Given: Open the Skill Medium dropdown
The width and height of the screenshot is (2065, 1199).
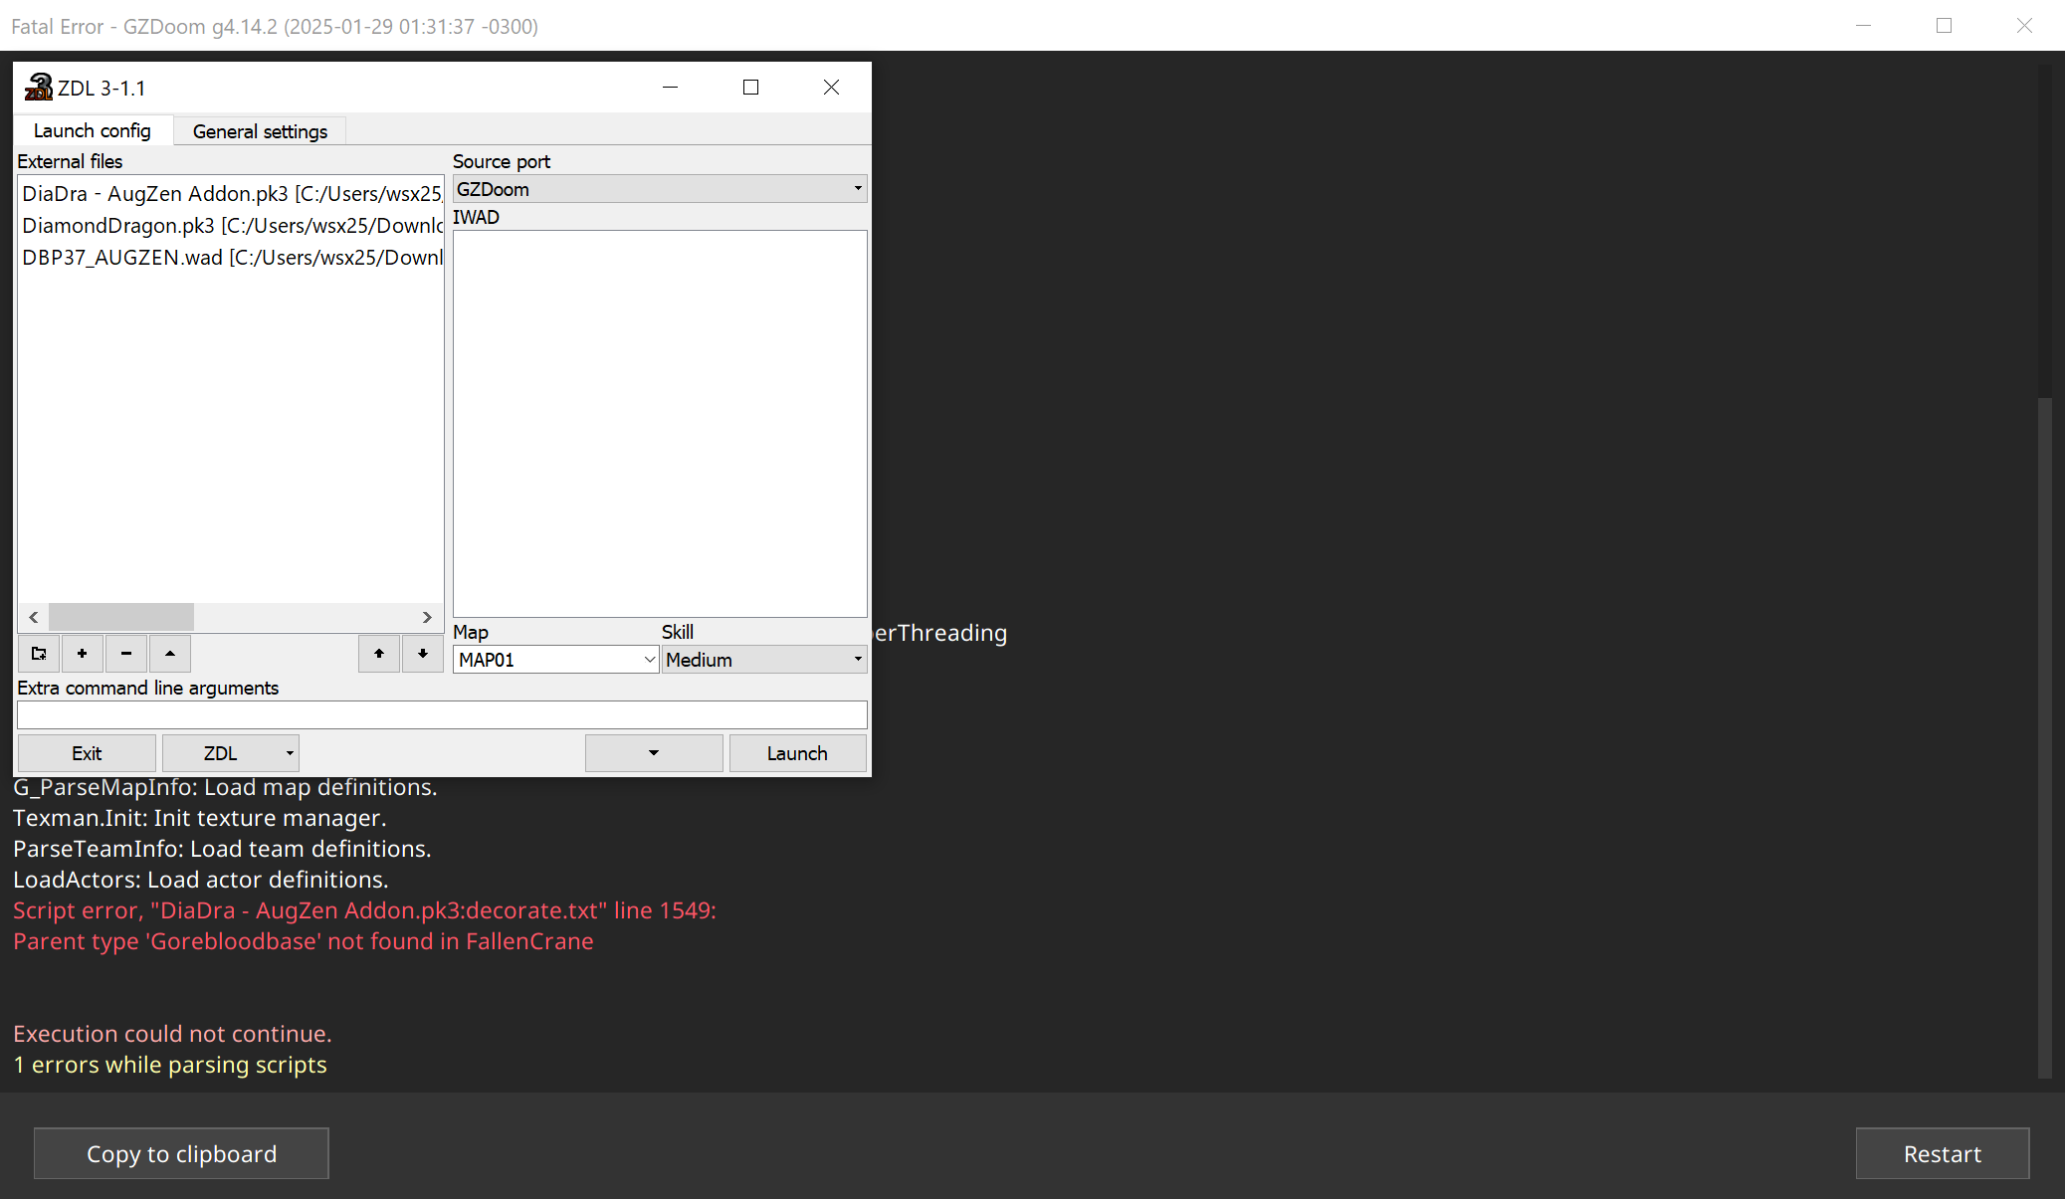Looking at the screenshot, I should (763, 660).
